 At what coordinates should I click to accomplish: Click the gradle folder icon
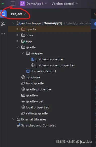23,47
